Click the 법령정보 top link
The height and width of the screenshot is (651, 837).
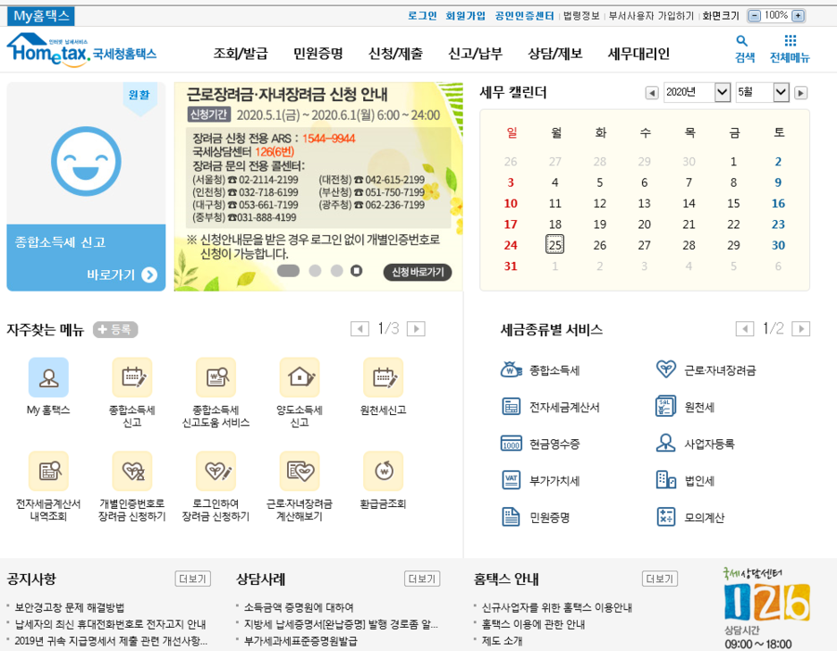click(582, 16)
